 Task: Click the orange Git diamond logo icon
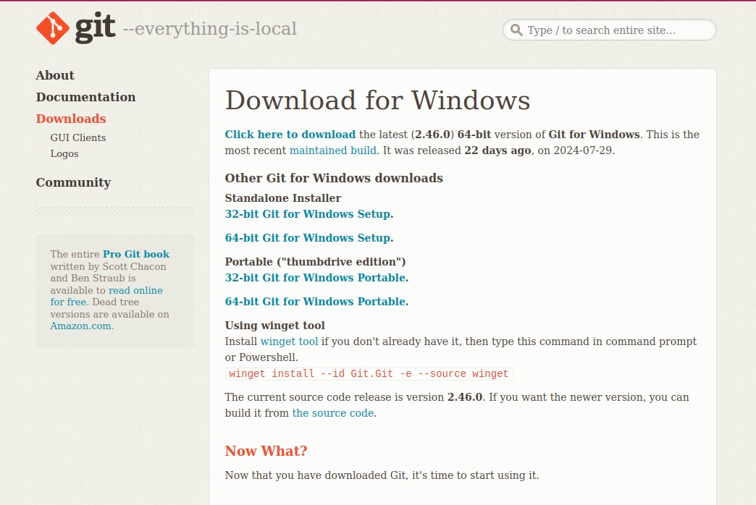(x=53, y=28)
